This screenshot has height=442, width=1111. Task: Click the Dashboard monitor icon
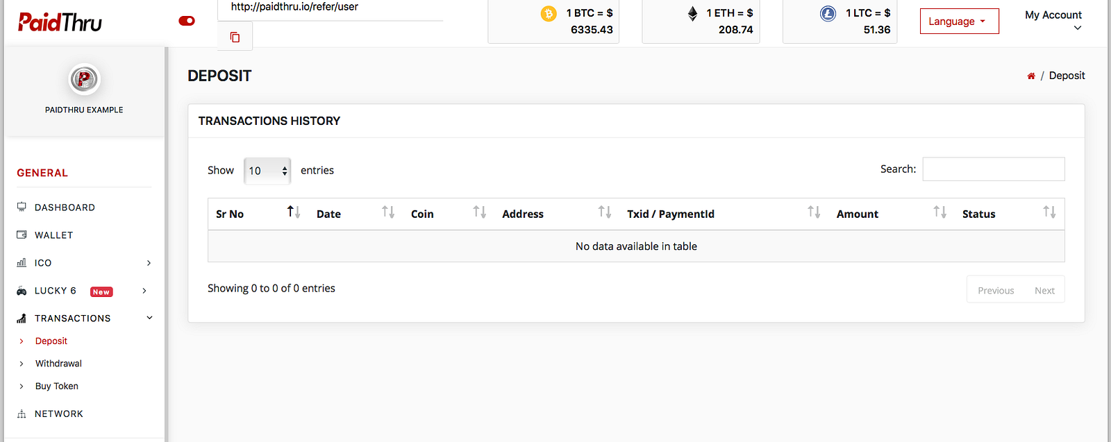point(22,207)
